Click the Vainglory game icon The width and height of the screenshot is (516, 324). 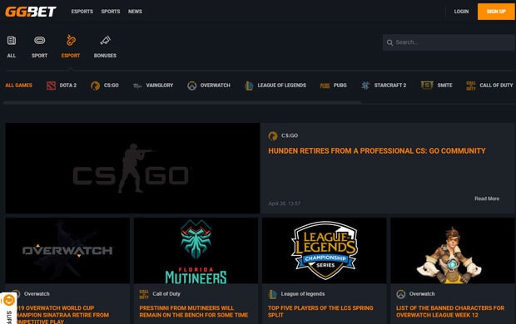[x=137, y=86]
